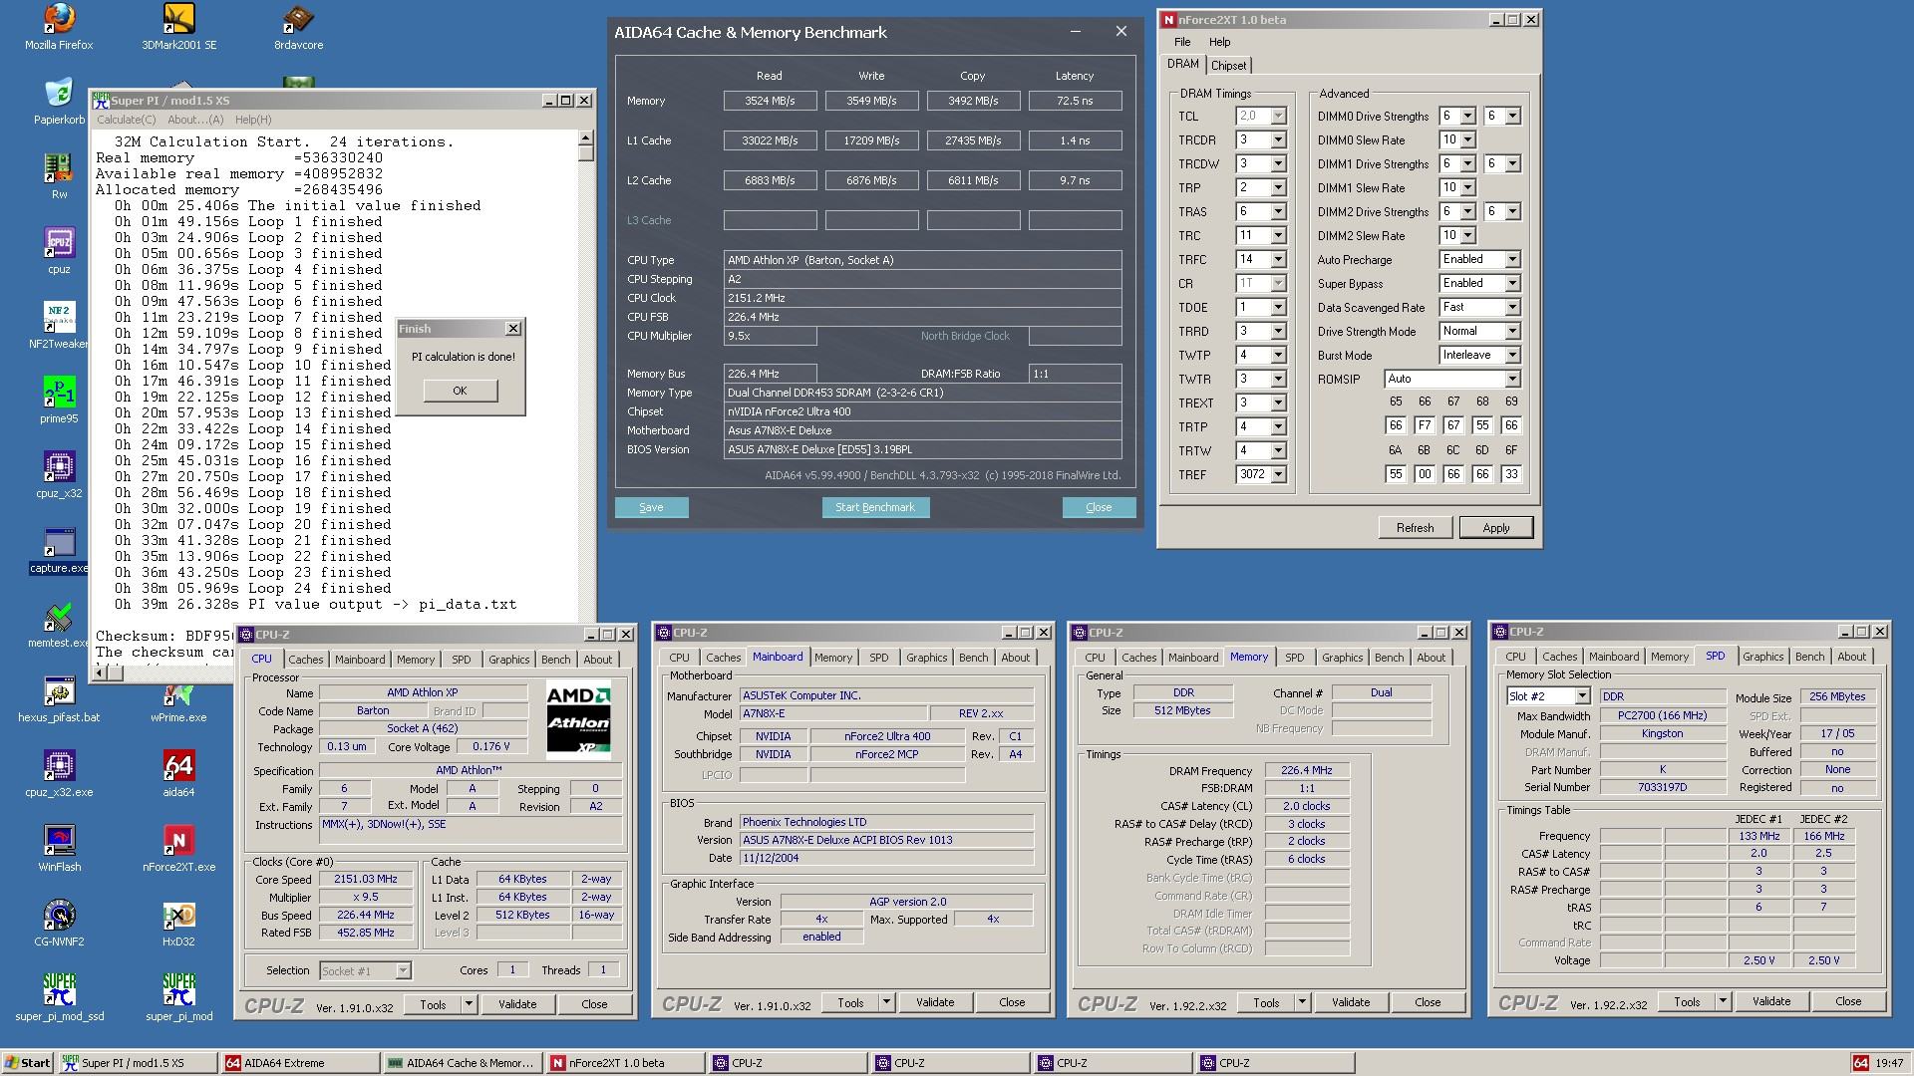
Task: Click the Apply button in nForce2XT
Action: [x=1495, y=528]
